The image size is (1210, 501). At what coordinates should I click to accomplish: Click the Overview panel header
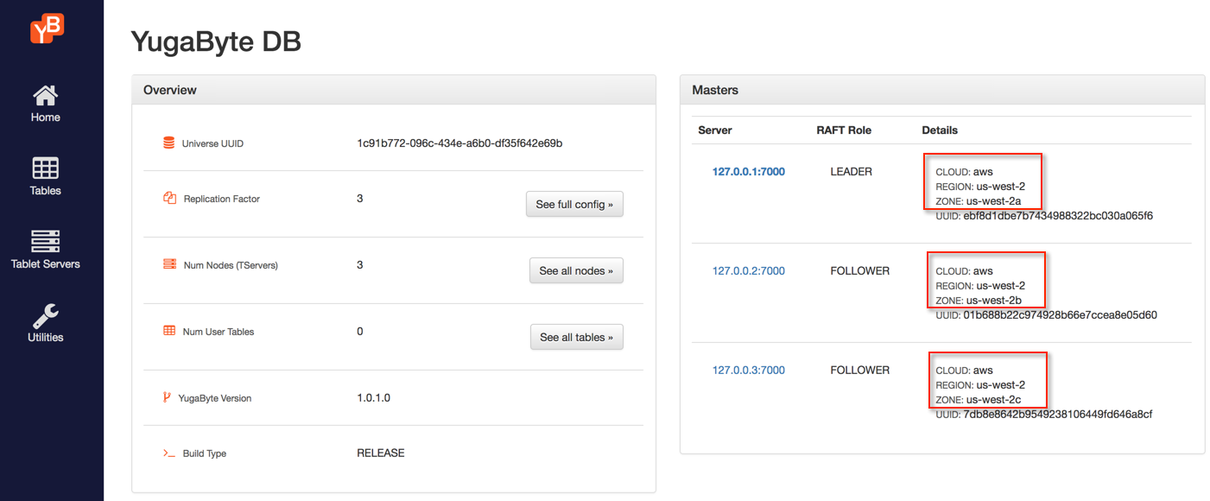[x=393, y=90]
